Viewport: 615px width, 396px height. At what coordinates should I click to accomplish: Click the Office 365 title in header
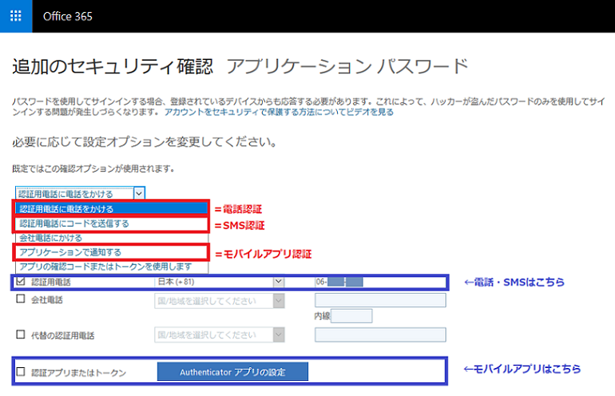pyautogui.click(x=67, y=16)
